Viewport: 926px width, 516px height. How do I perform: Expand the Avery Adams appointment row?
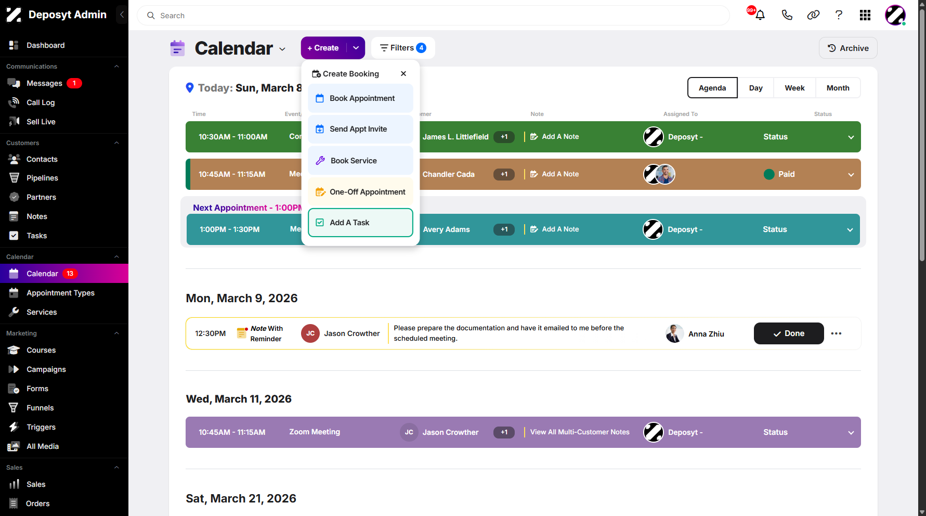click(x=850, y=230)
